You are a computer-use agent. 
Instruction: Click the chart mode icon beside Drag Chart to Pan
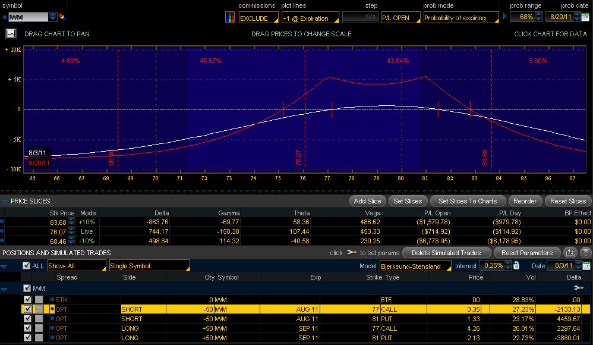coord(11,34)
